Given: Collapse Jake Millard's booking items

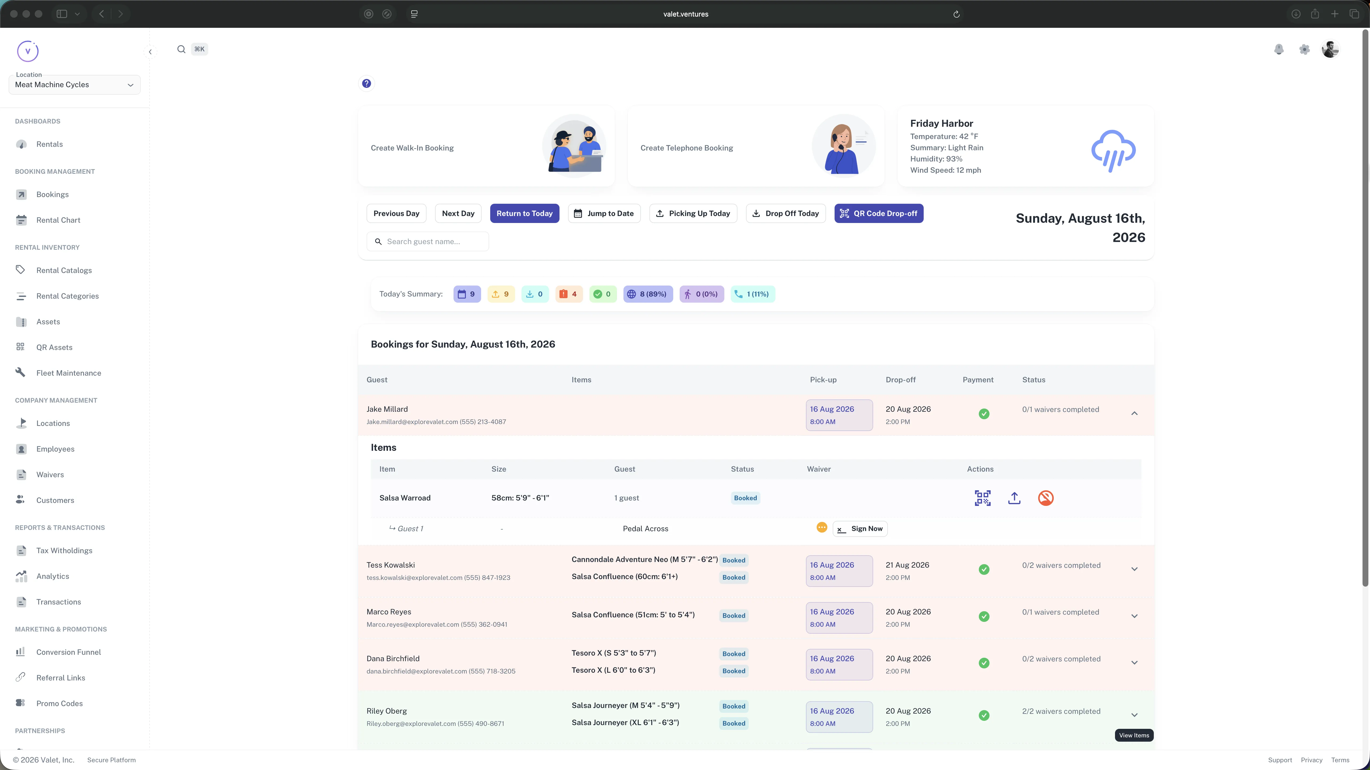Looking at the screenshot, I should click(1134, 413).
